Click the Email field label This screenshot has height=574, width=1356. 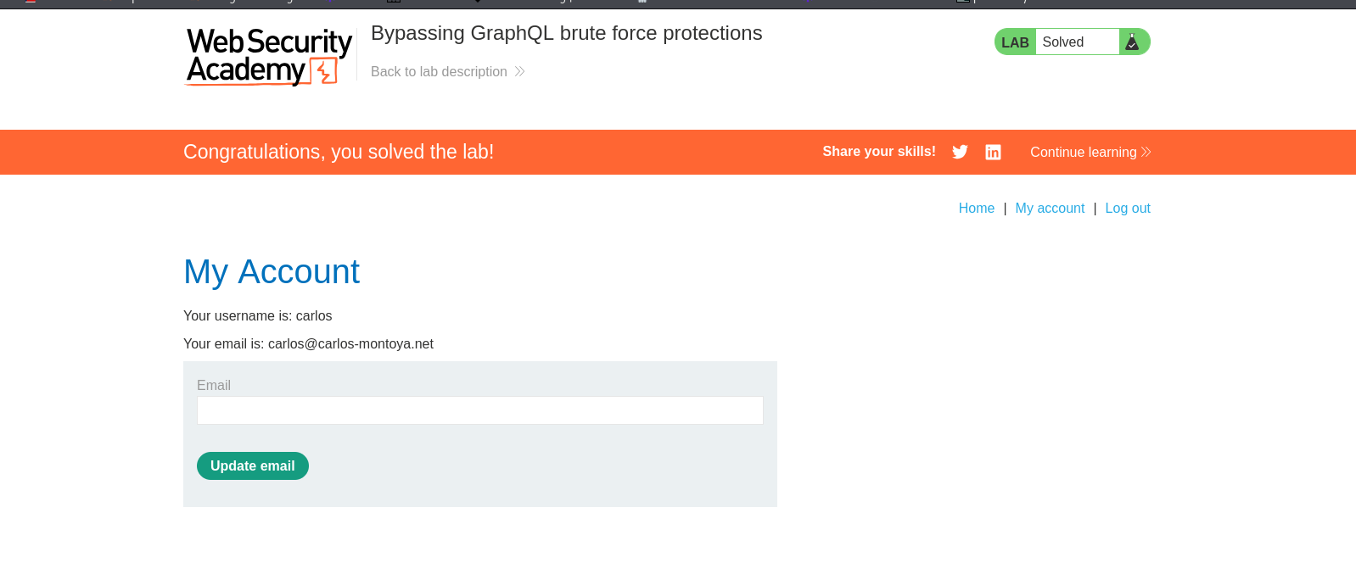point(214,385)
